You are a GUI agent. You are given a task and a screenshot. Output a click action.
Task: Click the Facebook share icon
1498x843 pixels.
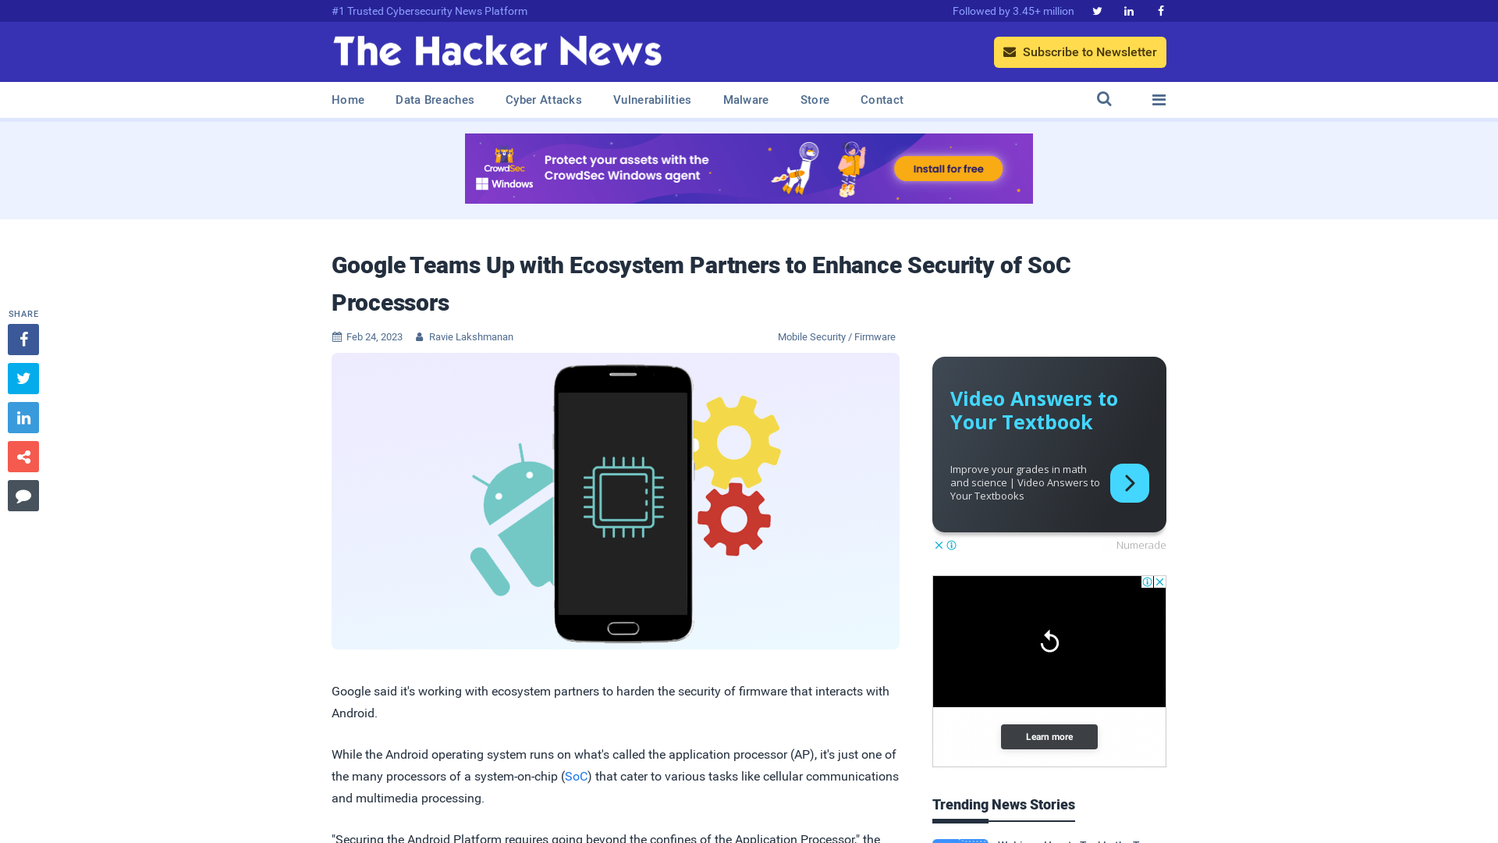click(23, 340)
